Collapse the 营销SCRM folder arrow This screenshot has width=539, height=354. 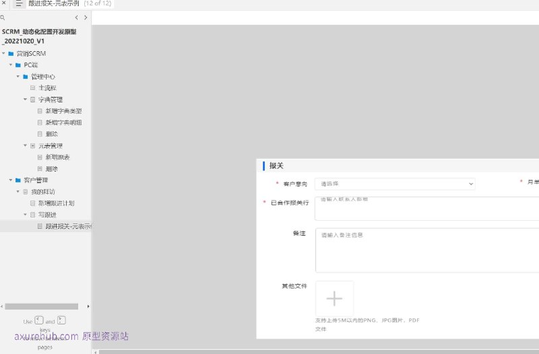tap(3, 53)
